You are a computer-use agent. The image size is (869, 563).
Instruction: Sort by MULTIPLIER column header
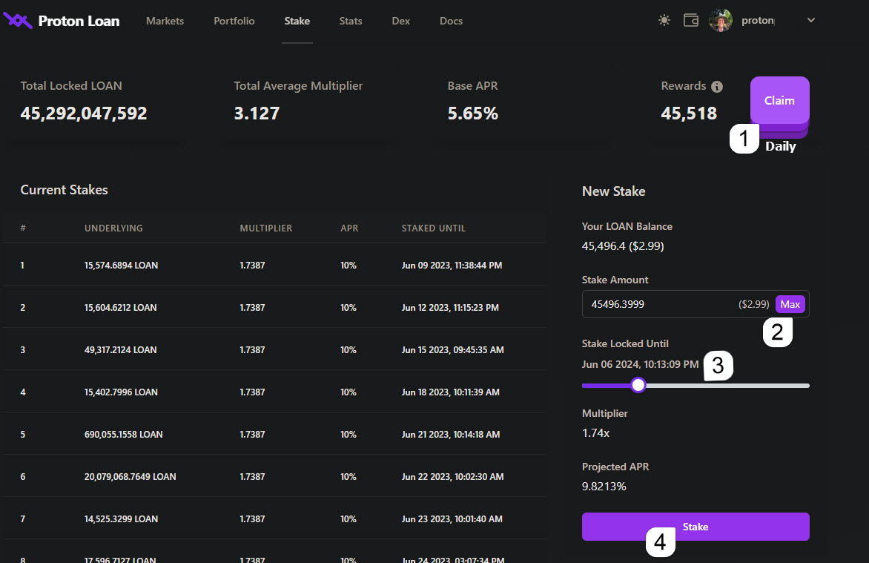coord(266,228)
